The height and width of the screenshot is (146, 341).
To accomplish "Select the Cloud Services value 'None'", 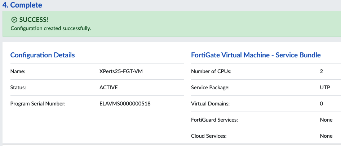I will (x=326, y=136).
